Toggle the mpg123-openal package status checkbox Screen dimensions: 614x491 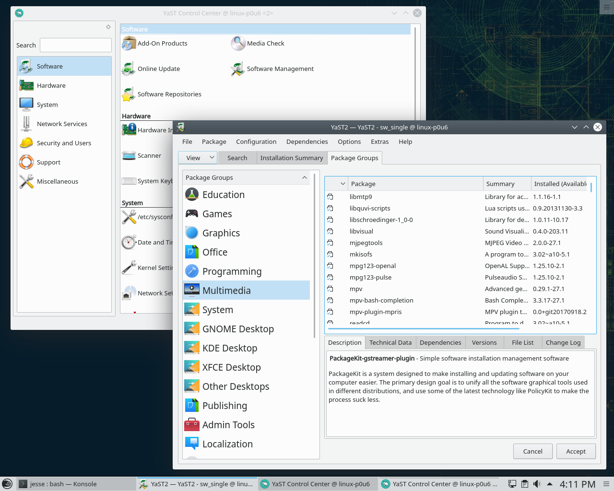tap(330, 266)
